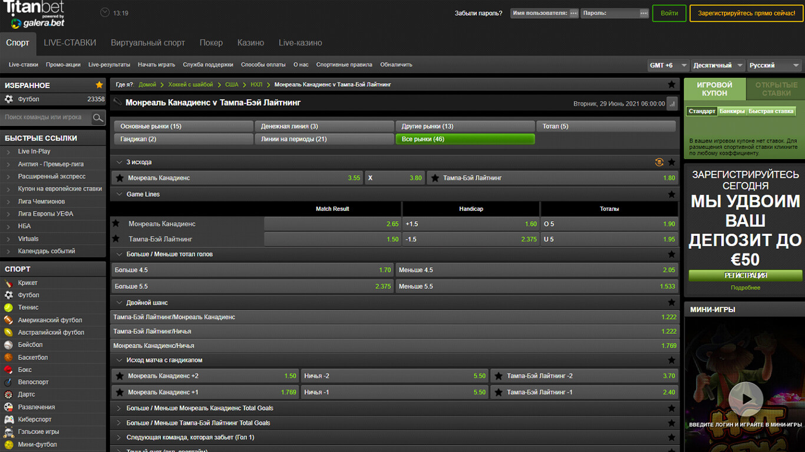
Task: Click the Войти login button
Action: click(669, 13)
